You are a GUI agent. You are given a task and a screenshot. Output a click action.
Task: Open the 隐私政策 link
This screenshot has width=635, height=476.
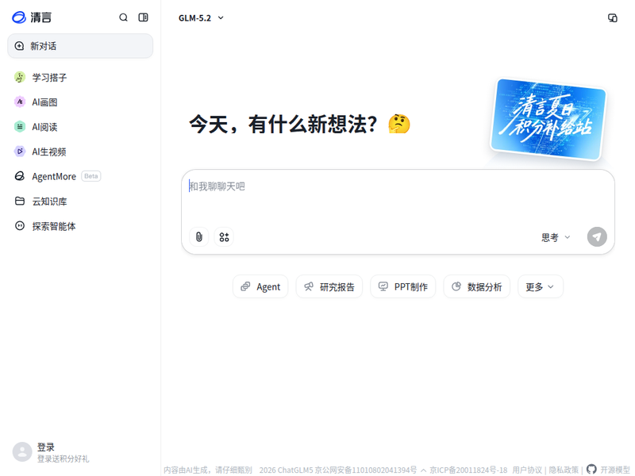click(x=564, y=470)
